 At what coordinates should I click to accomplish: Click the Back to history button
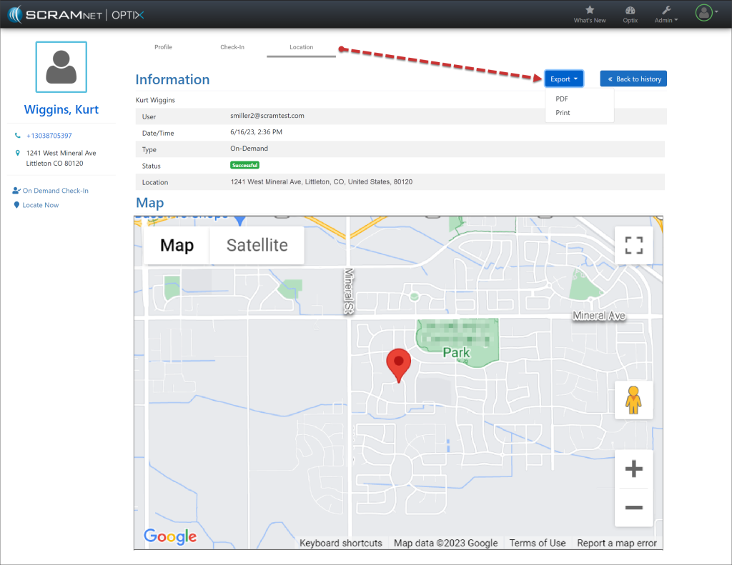pos(633,79)
